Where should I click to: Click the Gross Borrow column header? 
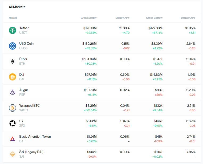click(154, 18)
